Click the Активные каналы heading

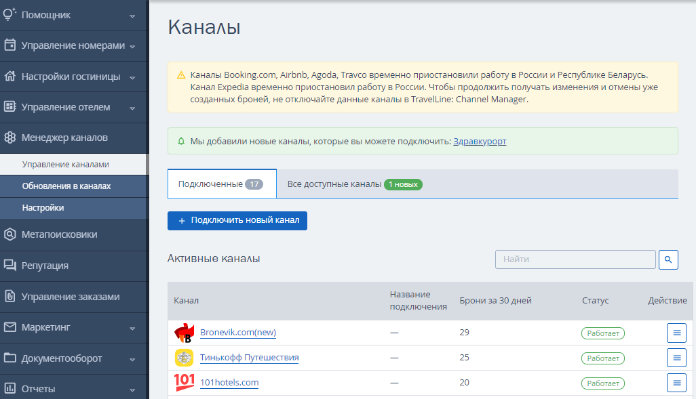click(x=214, y=259)
